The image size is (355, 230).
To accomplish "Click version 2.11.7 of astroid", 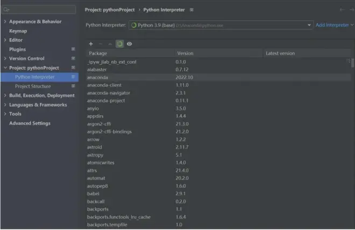I will pos(182,147).
